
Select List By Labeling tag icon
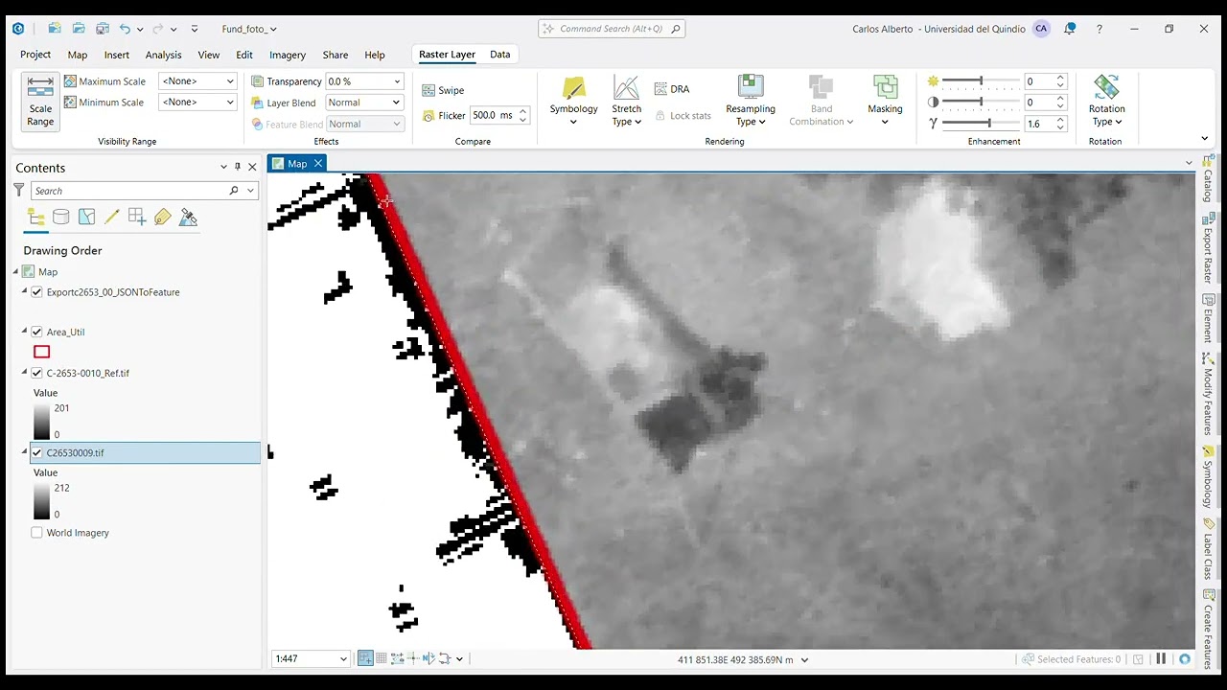(162, 218)
